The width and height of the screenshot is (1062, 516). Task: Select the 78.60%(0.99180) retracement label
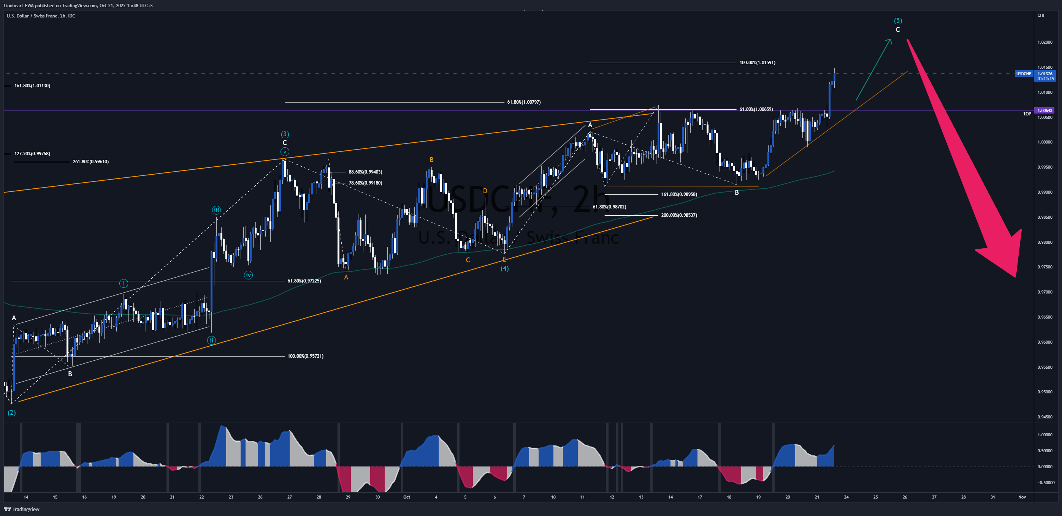pos(365,183)
